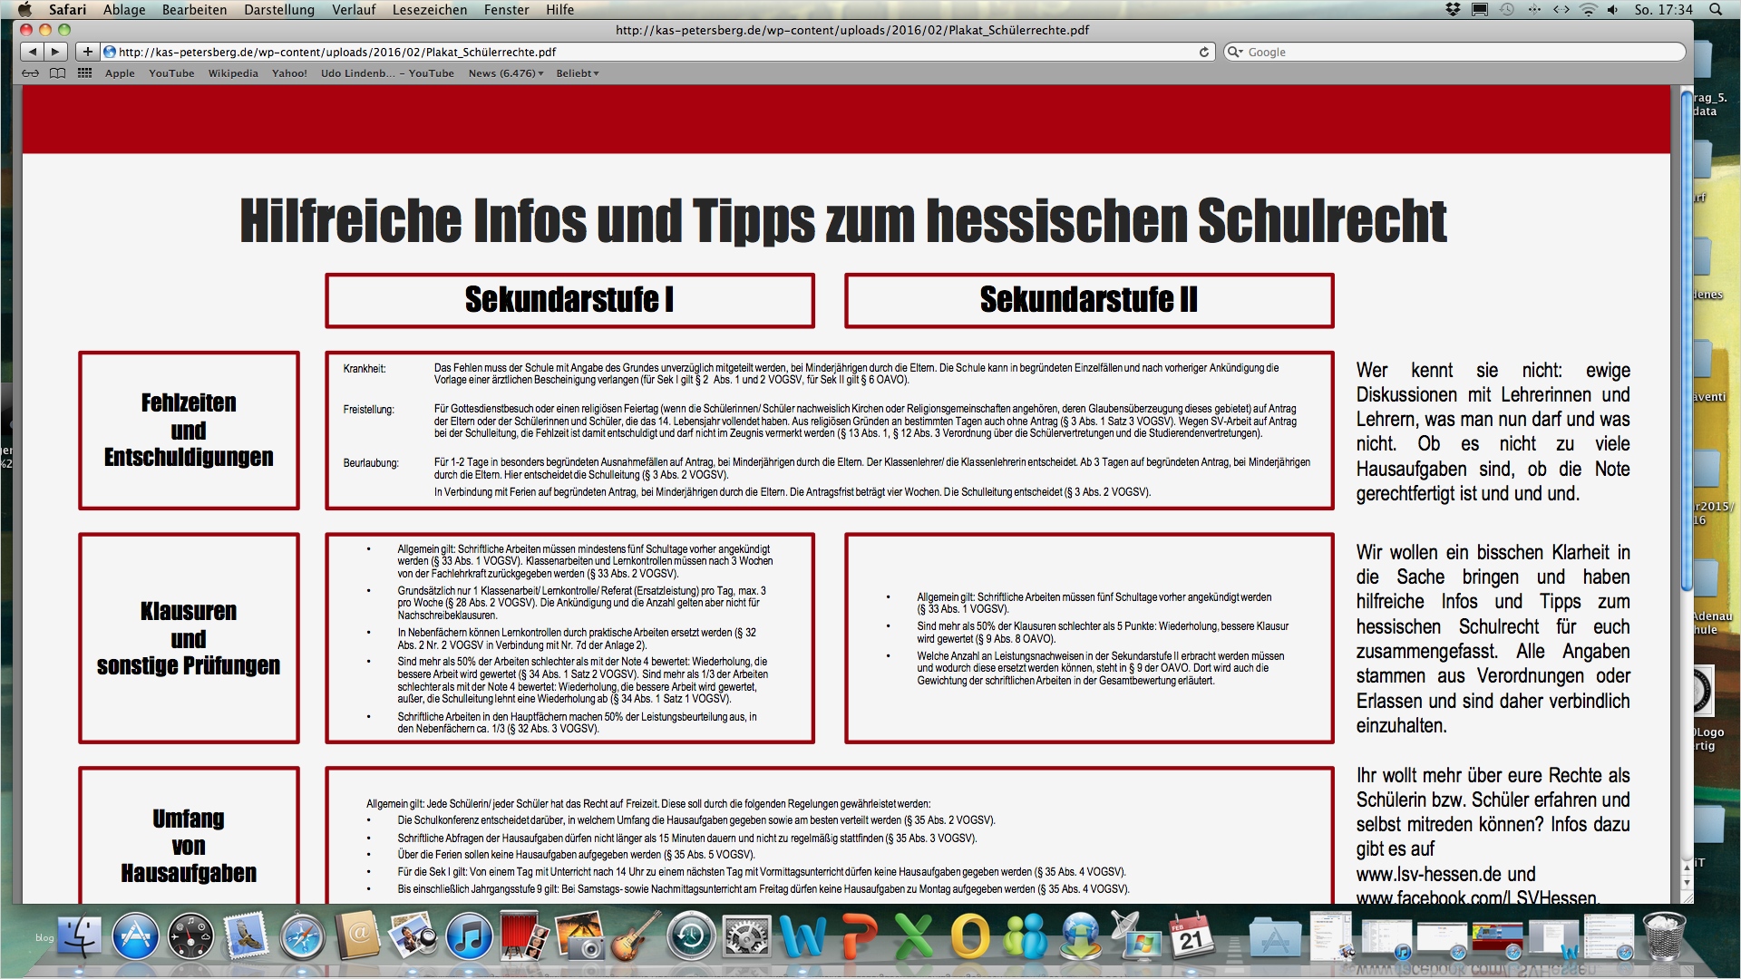Open Safari from the Dock

(301, 935)
